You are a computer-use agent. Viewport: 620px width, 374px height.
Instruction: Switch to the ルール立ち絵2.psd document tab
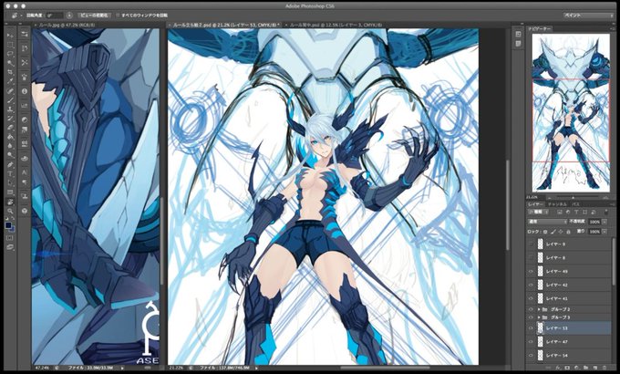tap(224, 25)
